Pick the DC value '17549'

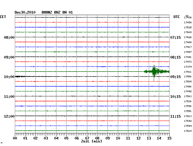[188, 126]
